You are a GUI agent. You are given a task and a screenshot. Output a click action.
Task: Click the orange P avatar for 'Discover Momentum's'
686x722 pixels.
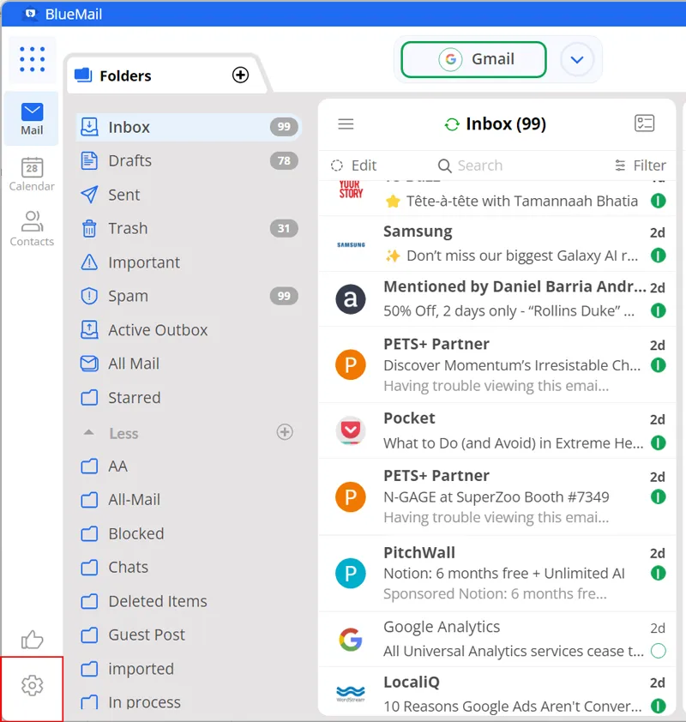click(351, 364)
